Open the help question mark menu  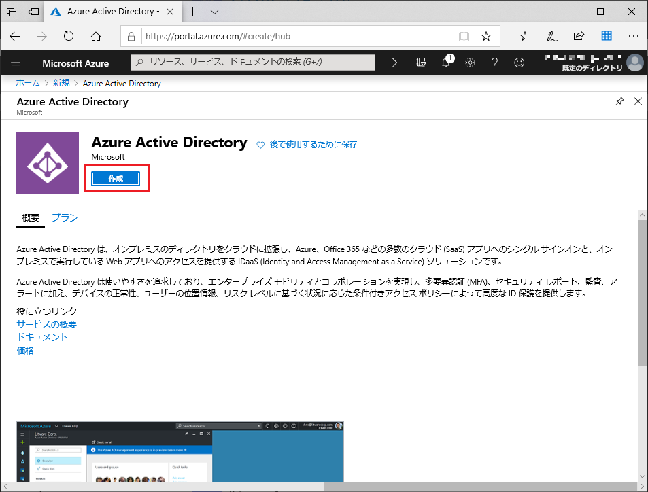pos(495,63)
